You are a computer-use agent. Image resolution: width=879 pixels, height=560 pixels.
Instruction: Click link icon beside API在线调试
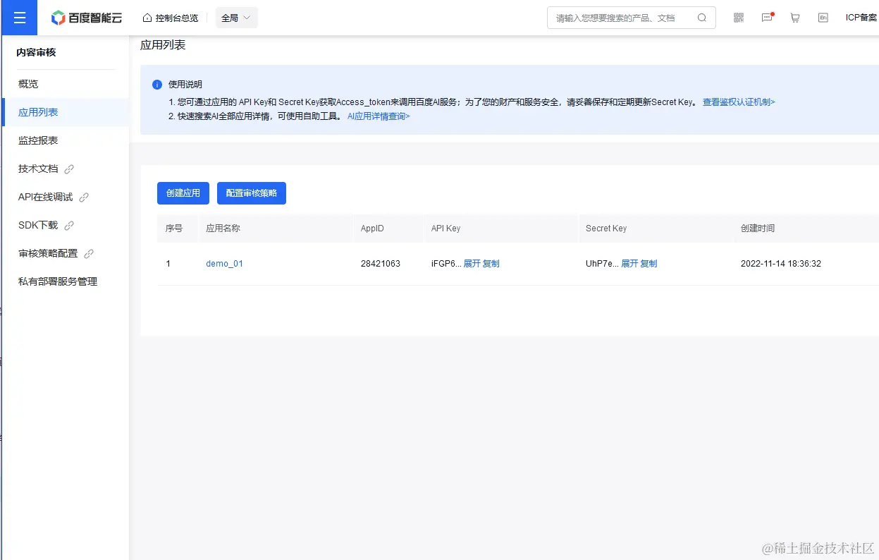pyautogui.click(x=84, y=197)
